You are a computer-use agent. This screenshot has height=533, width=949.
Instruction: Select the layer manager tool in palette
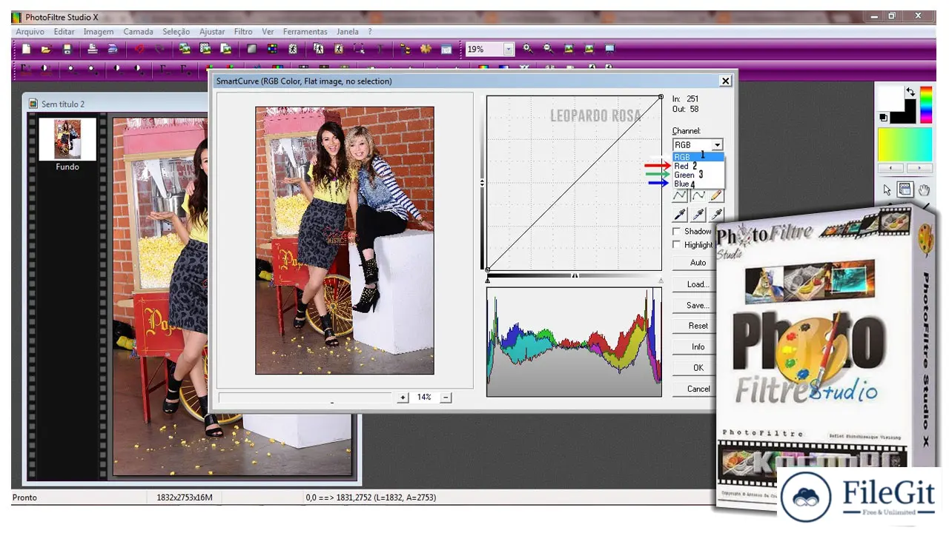(x=905, y=190)
